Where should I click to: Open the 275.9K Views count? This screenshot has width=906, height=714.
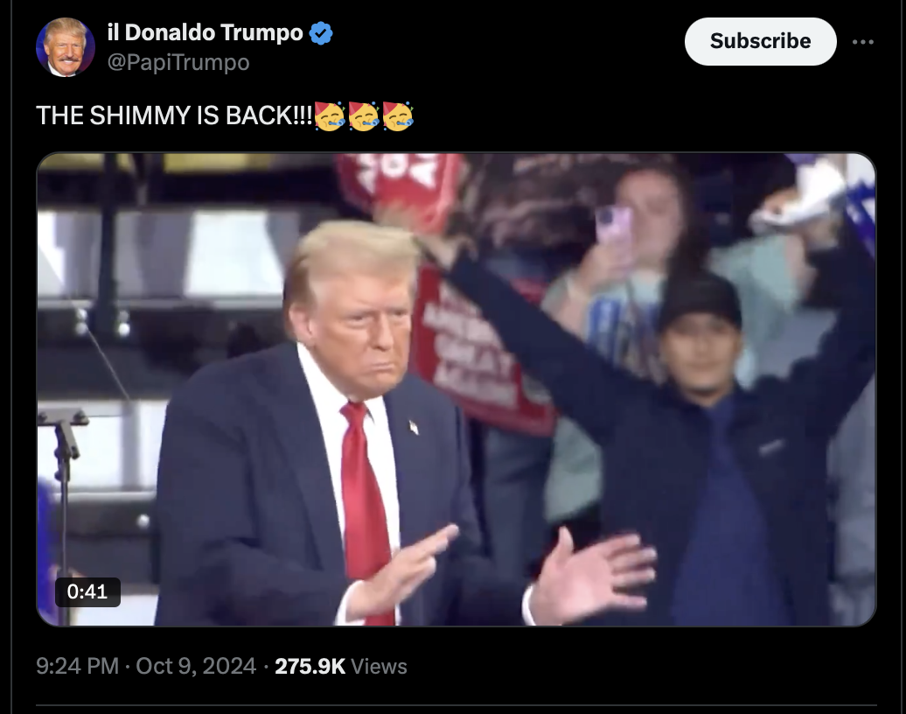click(341, 666)
